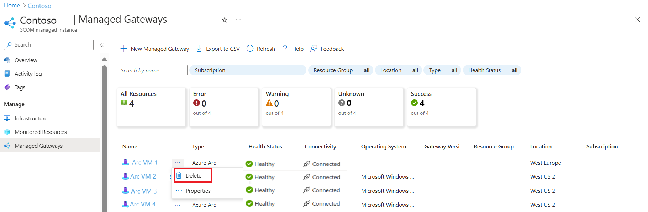Sort by Gateway Version column header
This screenshot has width=648, height=212.
coord(444,147)
